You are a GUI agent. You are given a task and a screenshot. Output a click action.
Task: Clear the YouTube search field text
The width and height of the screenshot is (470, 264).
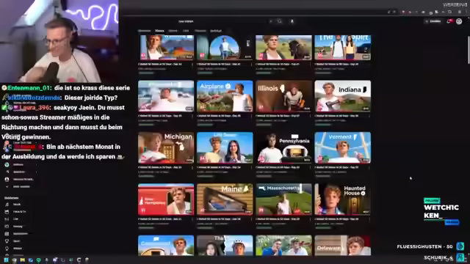[x=271, y=21]
